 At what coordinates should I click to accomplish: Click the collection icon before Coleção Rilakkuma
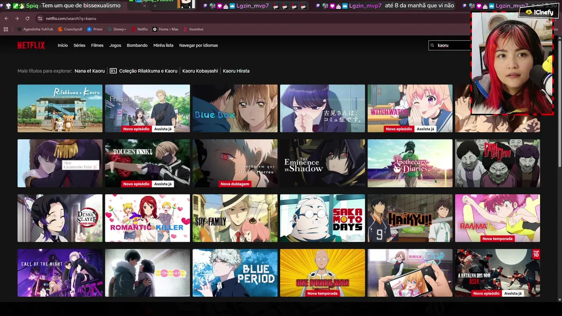point(113,71)
